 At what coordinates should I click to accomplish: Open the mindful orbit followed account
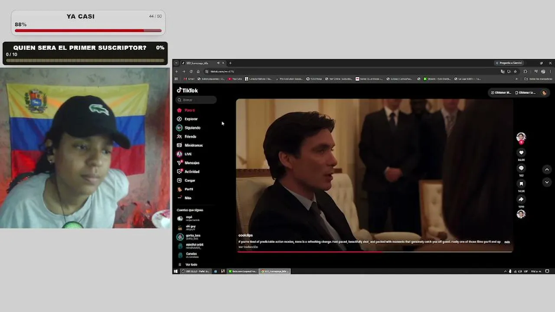point(190,246)
